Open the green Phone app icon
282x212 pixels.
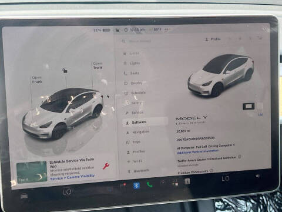(x=150, y=185)
